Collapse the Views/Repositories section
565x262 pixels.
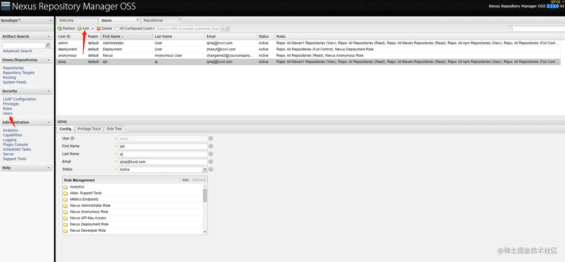coord(48,60)
